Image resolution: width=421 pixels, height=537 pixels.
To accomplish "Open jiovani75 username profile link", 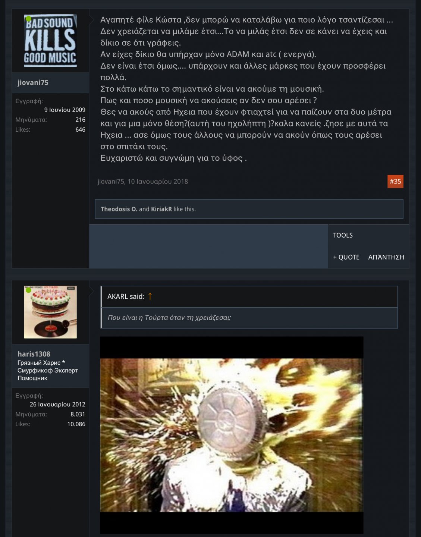I will [x=33, y=82].
